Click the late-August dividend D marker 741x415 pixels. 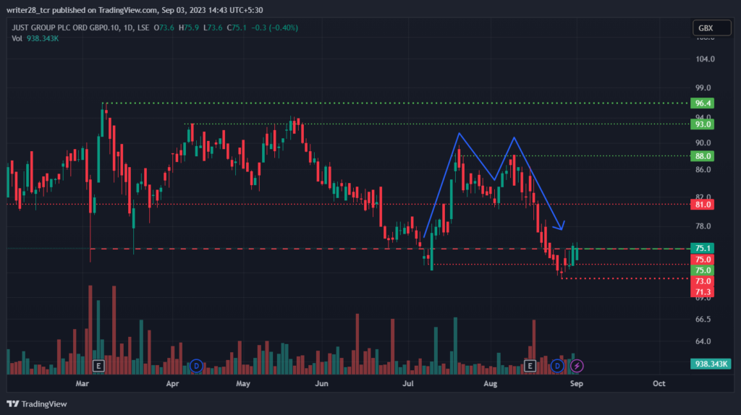557,366
